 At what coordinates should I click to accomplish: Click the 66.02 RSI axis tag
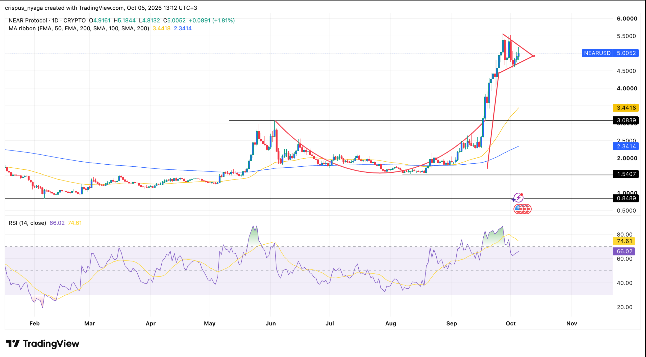(624, 251)
